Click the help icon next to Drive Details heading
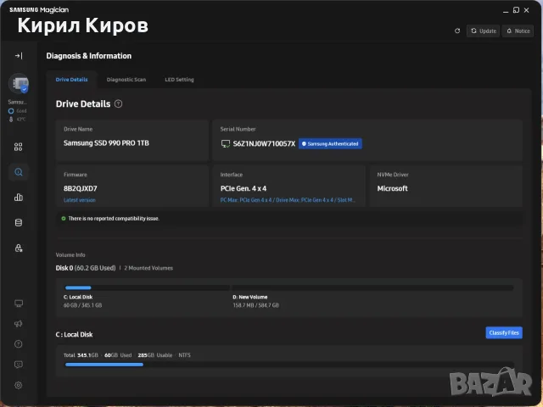Viewport: 543px width, 407px height. (118, 103)
